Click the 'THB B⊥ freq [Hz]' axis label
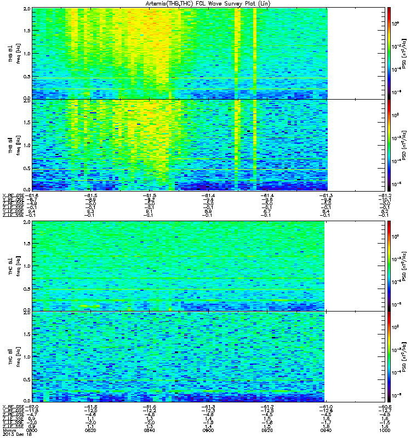This screenshot has width=411, height=438. (x=14, y=53)
